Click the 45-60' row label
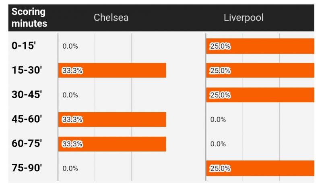 point(27,119)
